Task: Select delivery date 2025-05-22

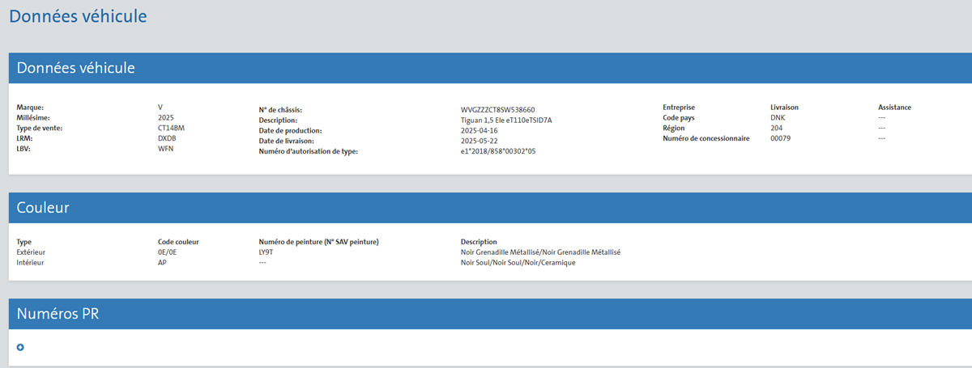Action: click(x=479, y=141)
